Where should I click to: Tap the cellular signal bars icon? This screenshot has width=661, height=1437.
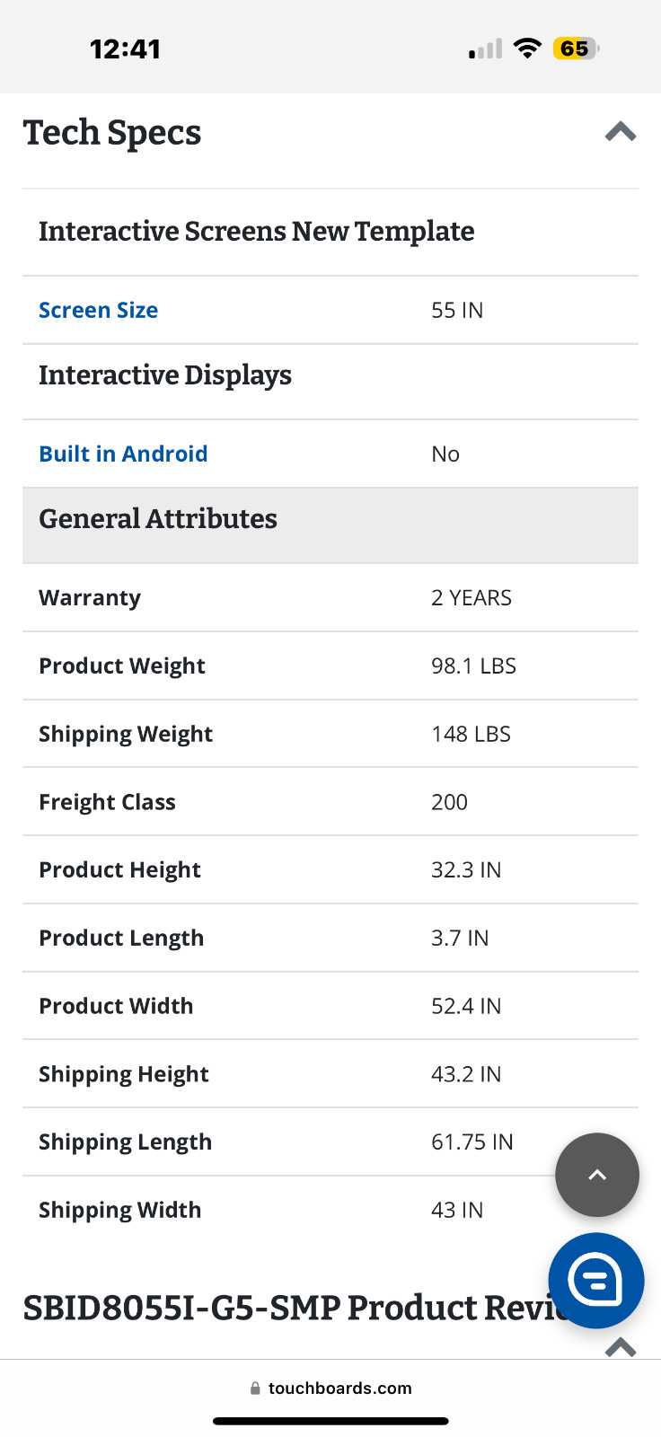point(486,49)
